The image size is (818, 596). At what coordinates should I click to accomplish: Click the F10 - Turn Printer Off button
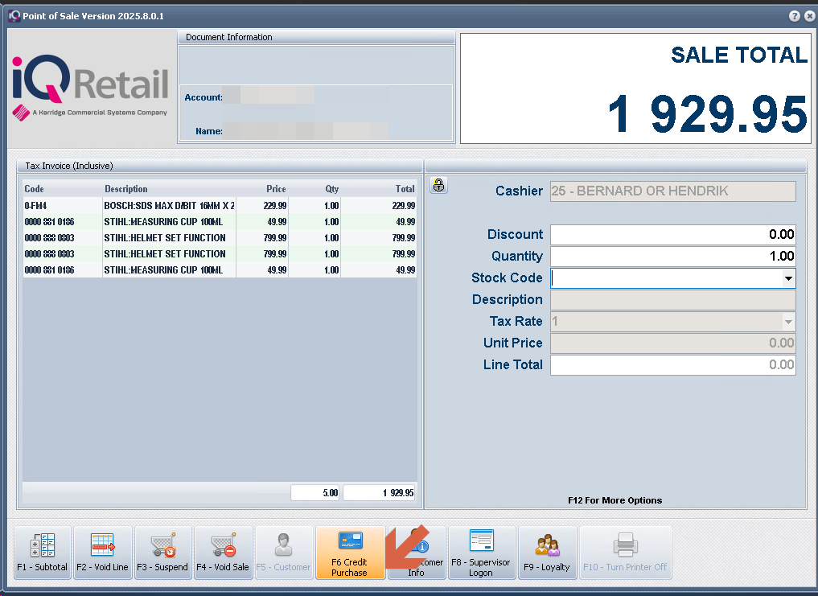625,553
